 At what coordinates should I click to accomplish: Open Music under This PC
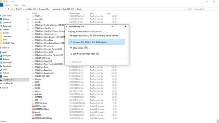coord(5,69)
